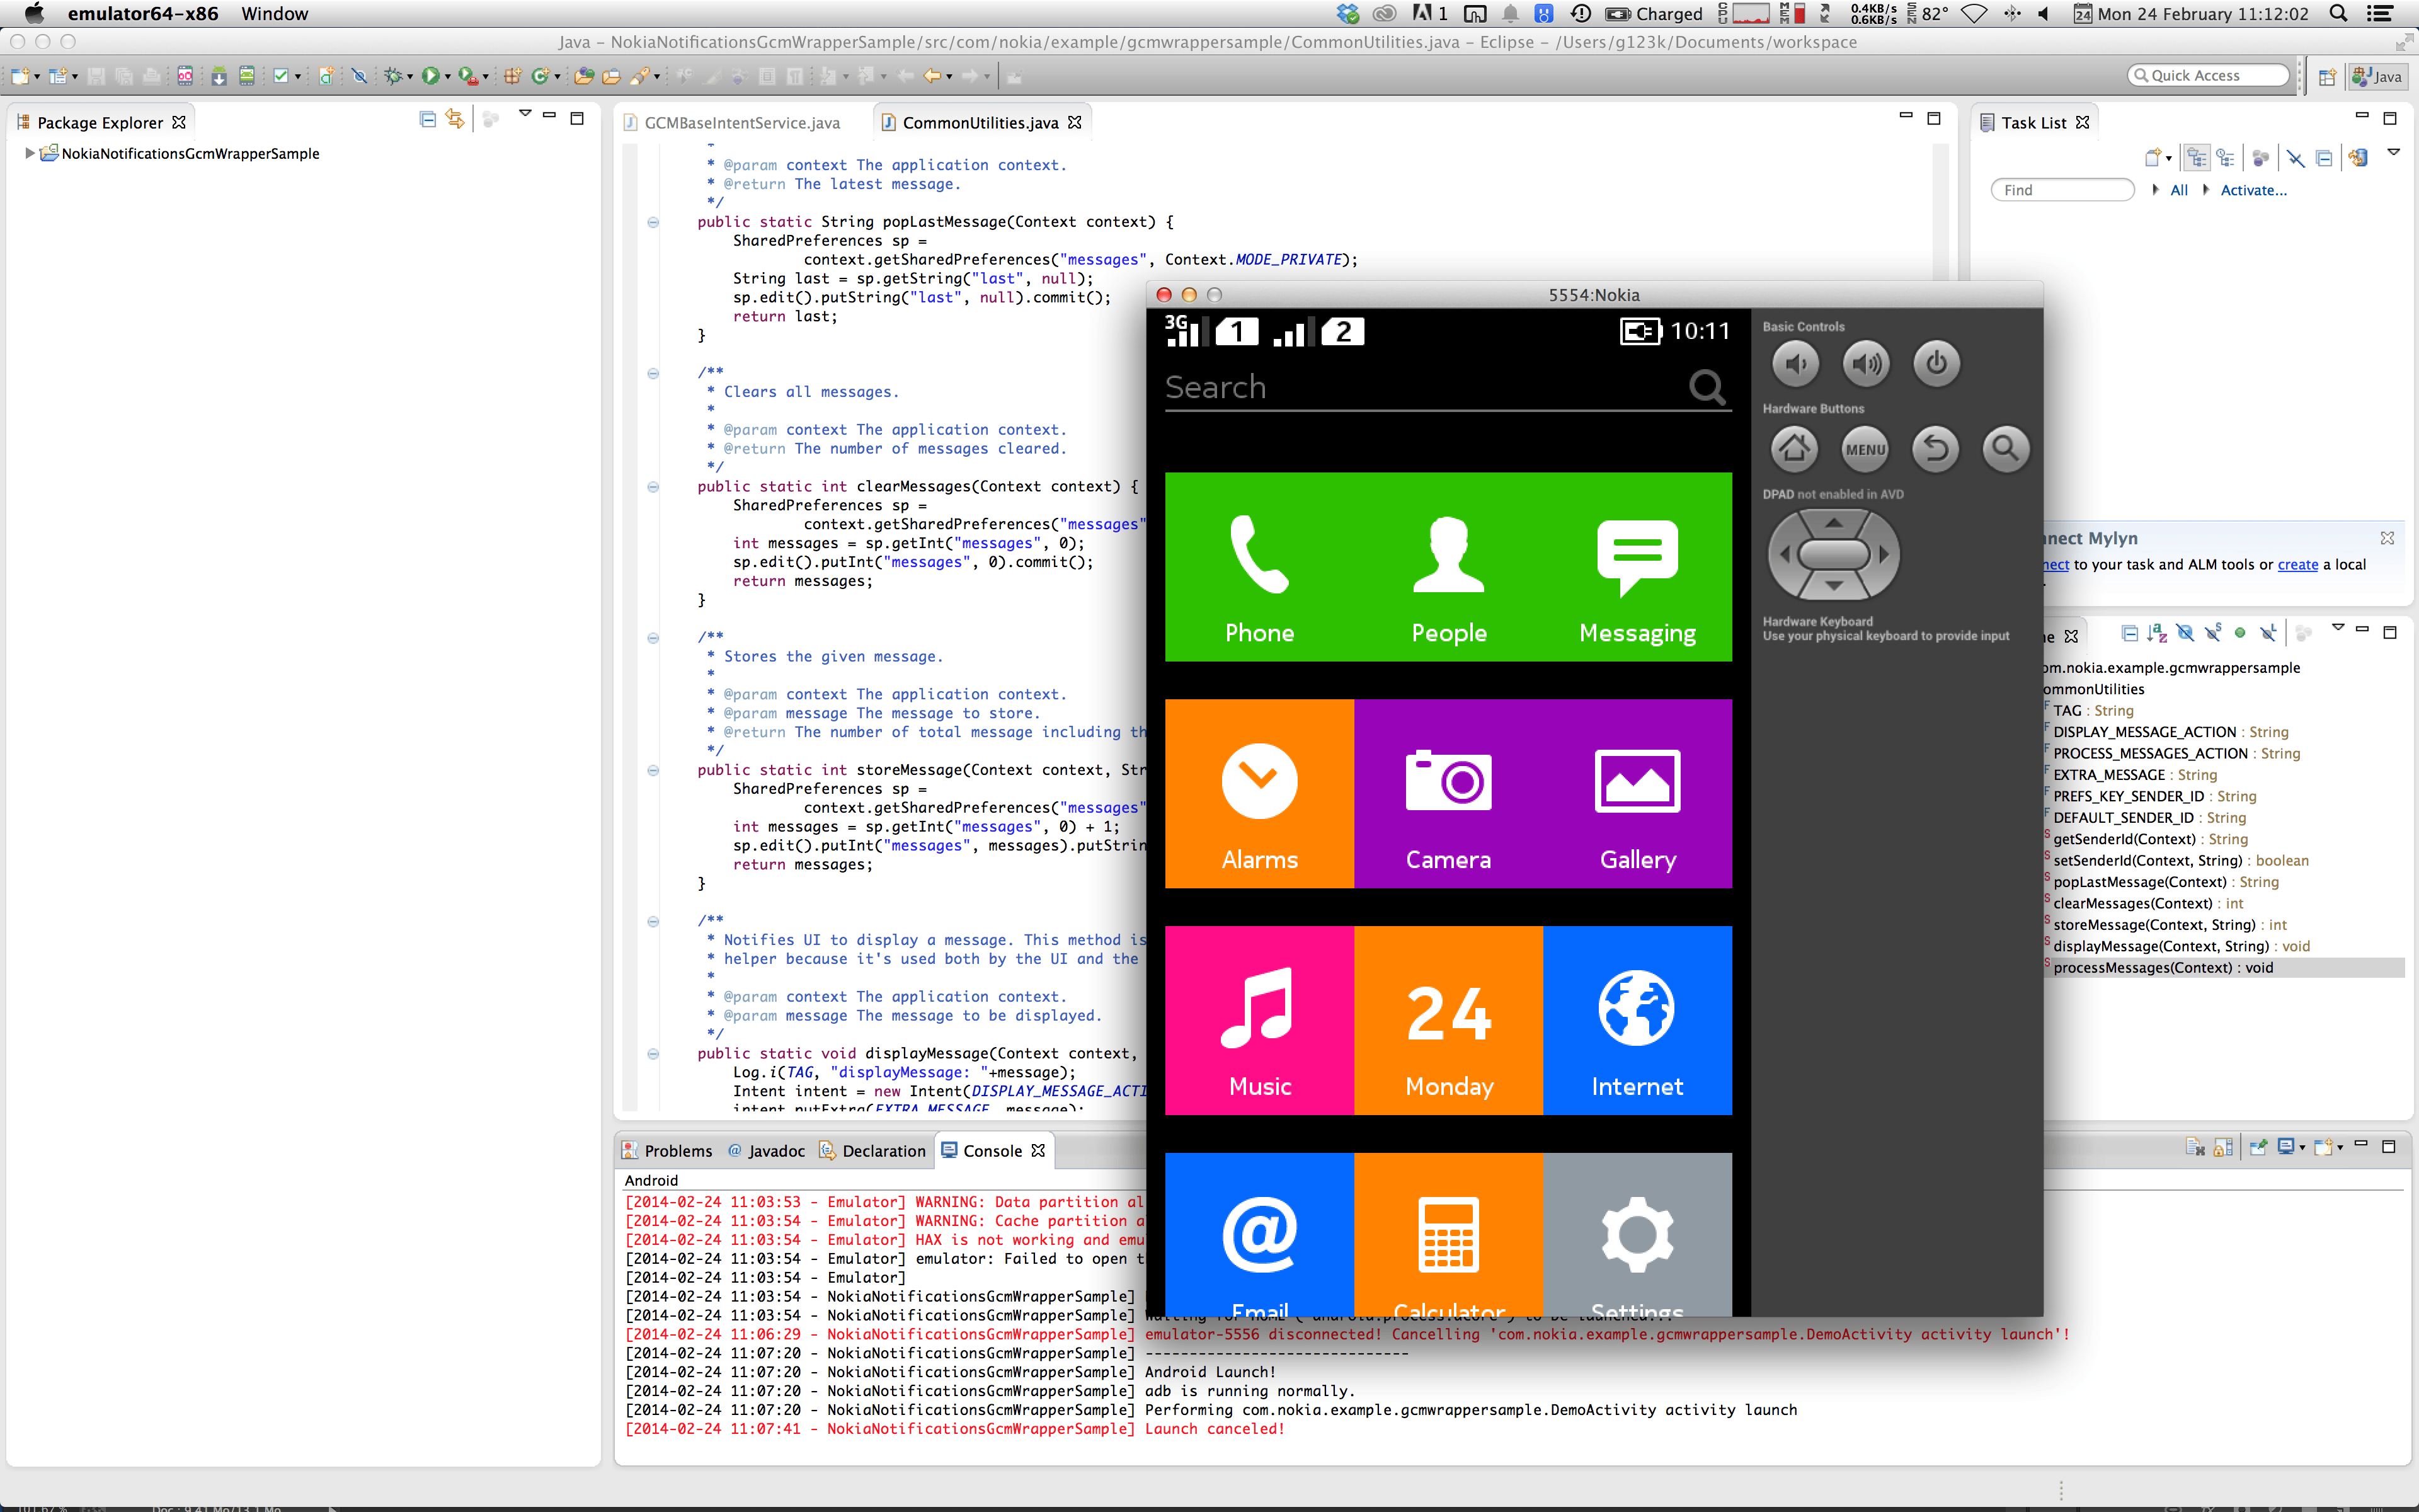Screen dimensions: 2419x1512
Task: Select the CommonUtilities.java editor tab
Action: click(981, 122)
